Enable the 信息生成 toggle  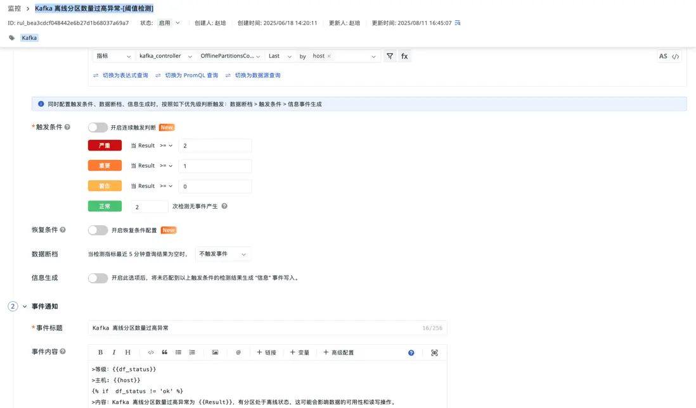point(98,277)
